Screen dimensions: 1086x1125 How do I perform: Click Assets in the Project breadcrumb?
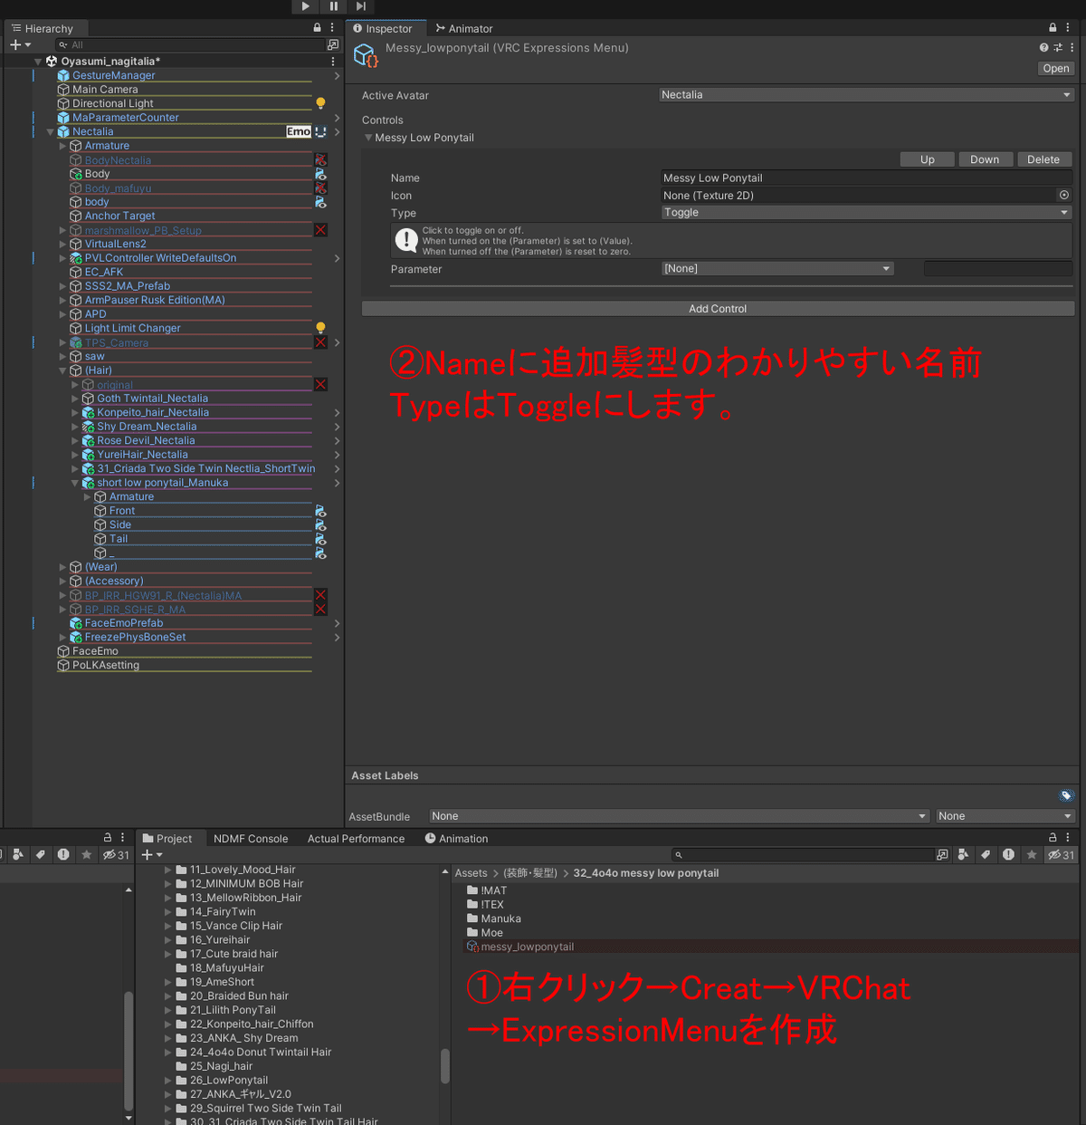tap(471, 873)
